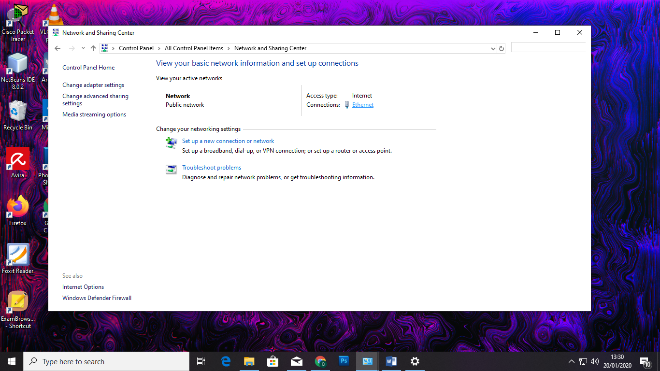This screenshot has height=371, width=660.
Task: Open Set up a new connection or network
Action: click(x=228, y=141)
